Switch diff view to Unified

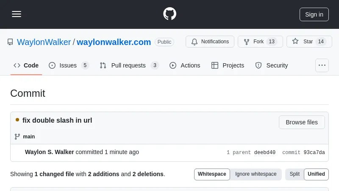coord(316,174)
